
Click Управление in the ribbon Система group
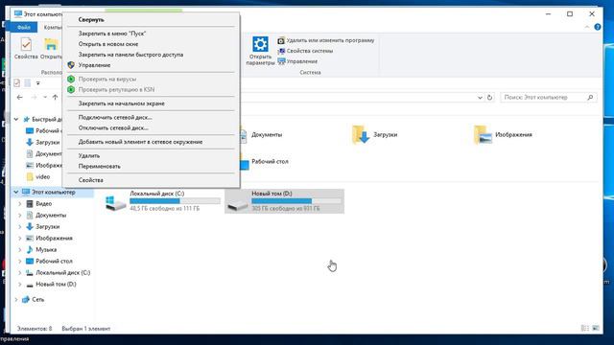(x=297, y=61)
